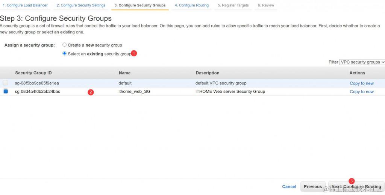Select ID sg-08d4a4fdb2bb24bac
Viewport: 385px width, 195px height.
(38, 92)
